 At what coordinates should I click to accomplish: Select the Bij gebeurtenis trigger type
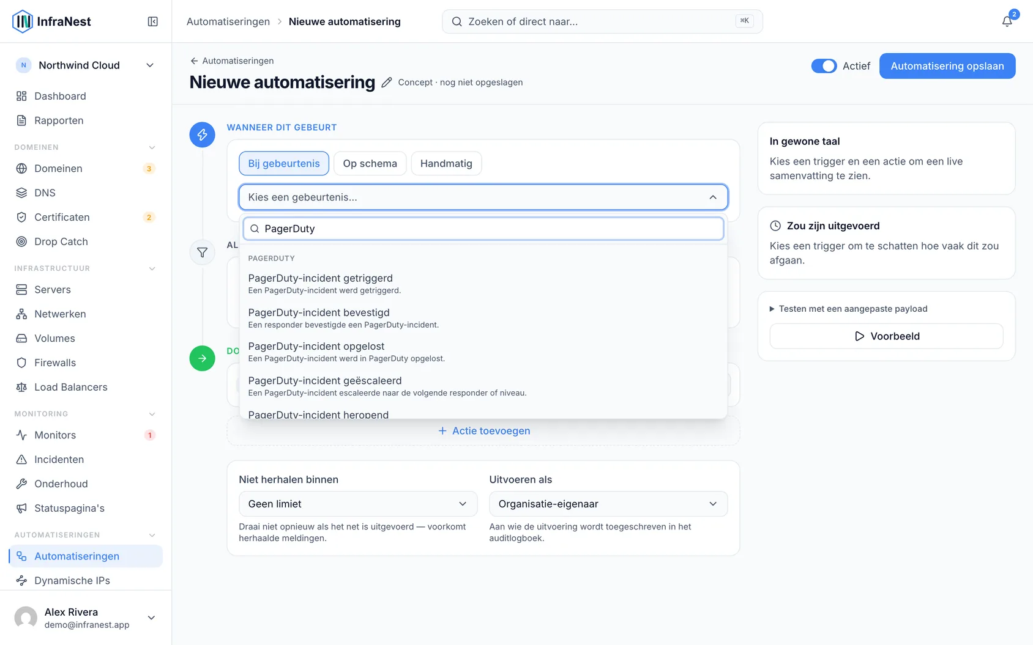[284, 163]
